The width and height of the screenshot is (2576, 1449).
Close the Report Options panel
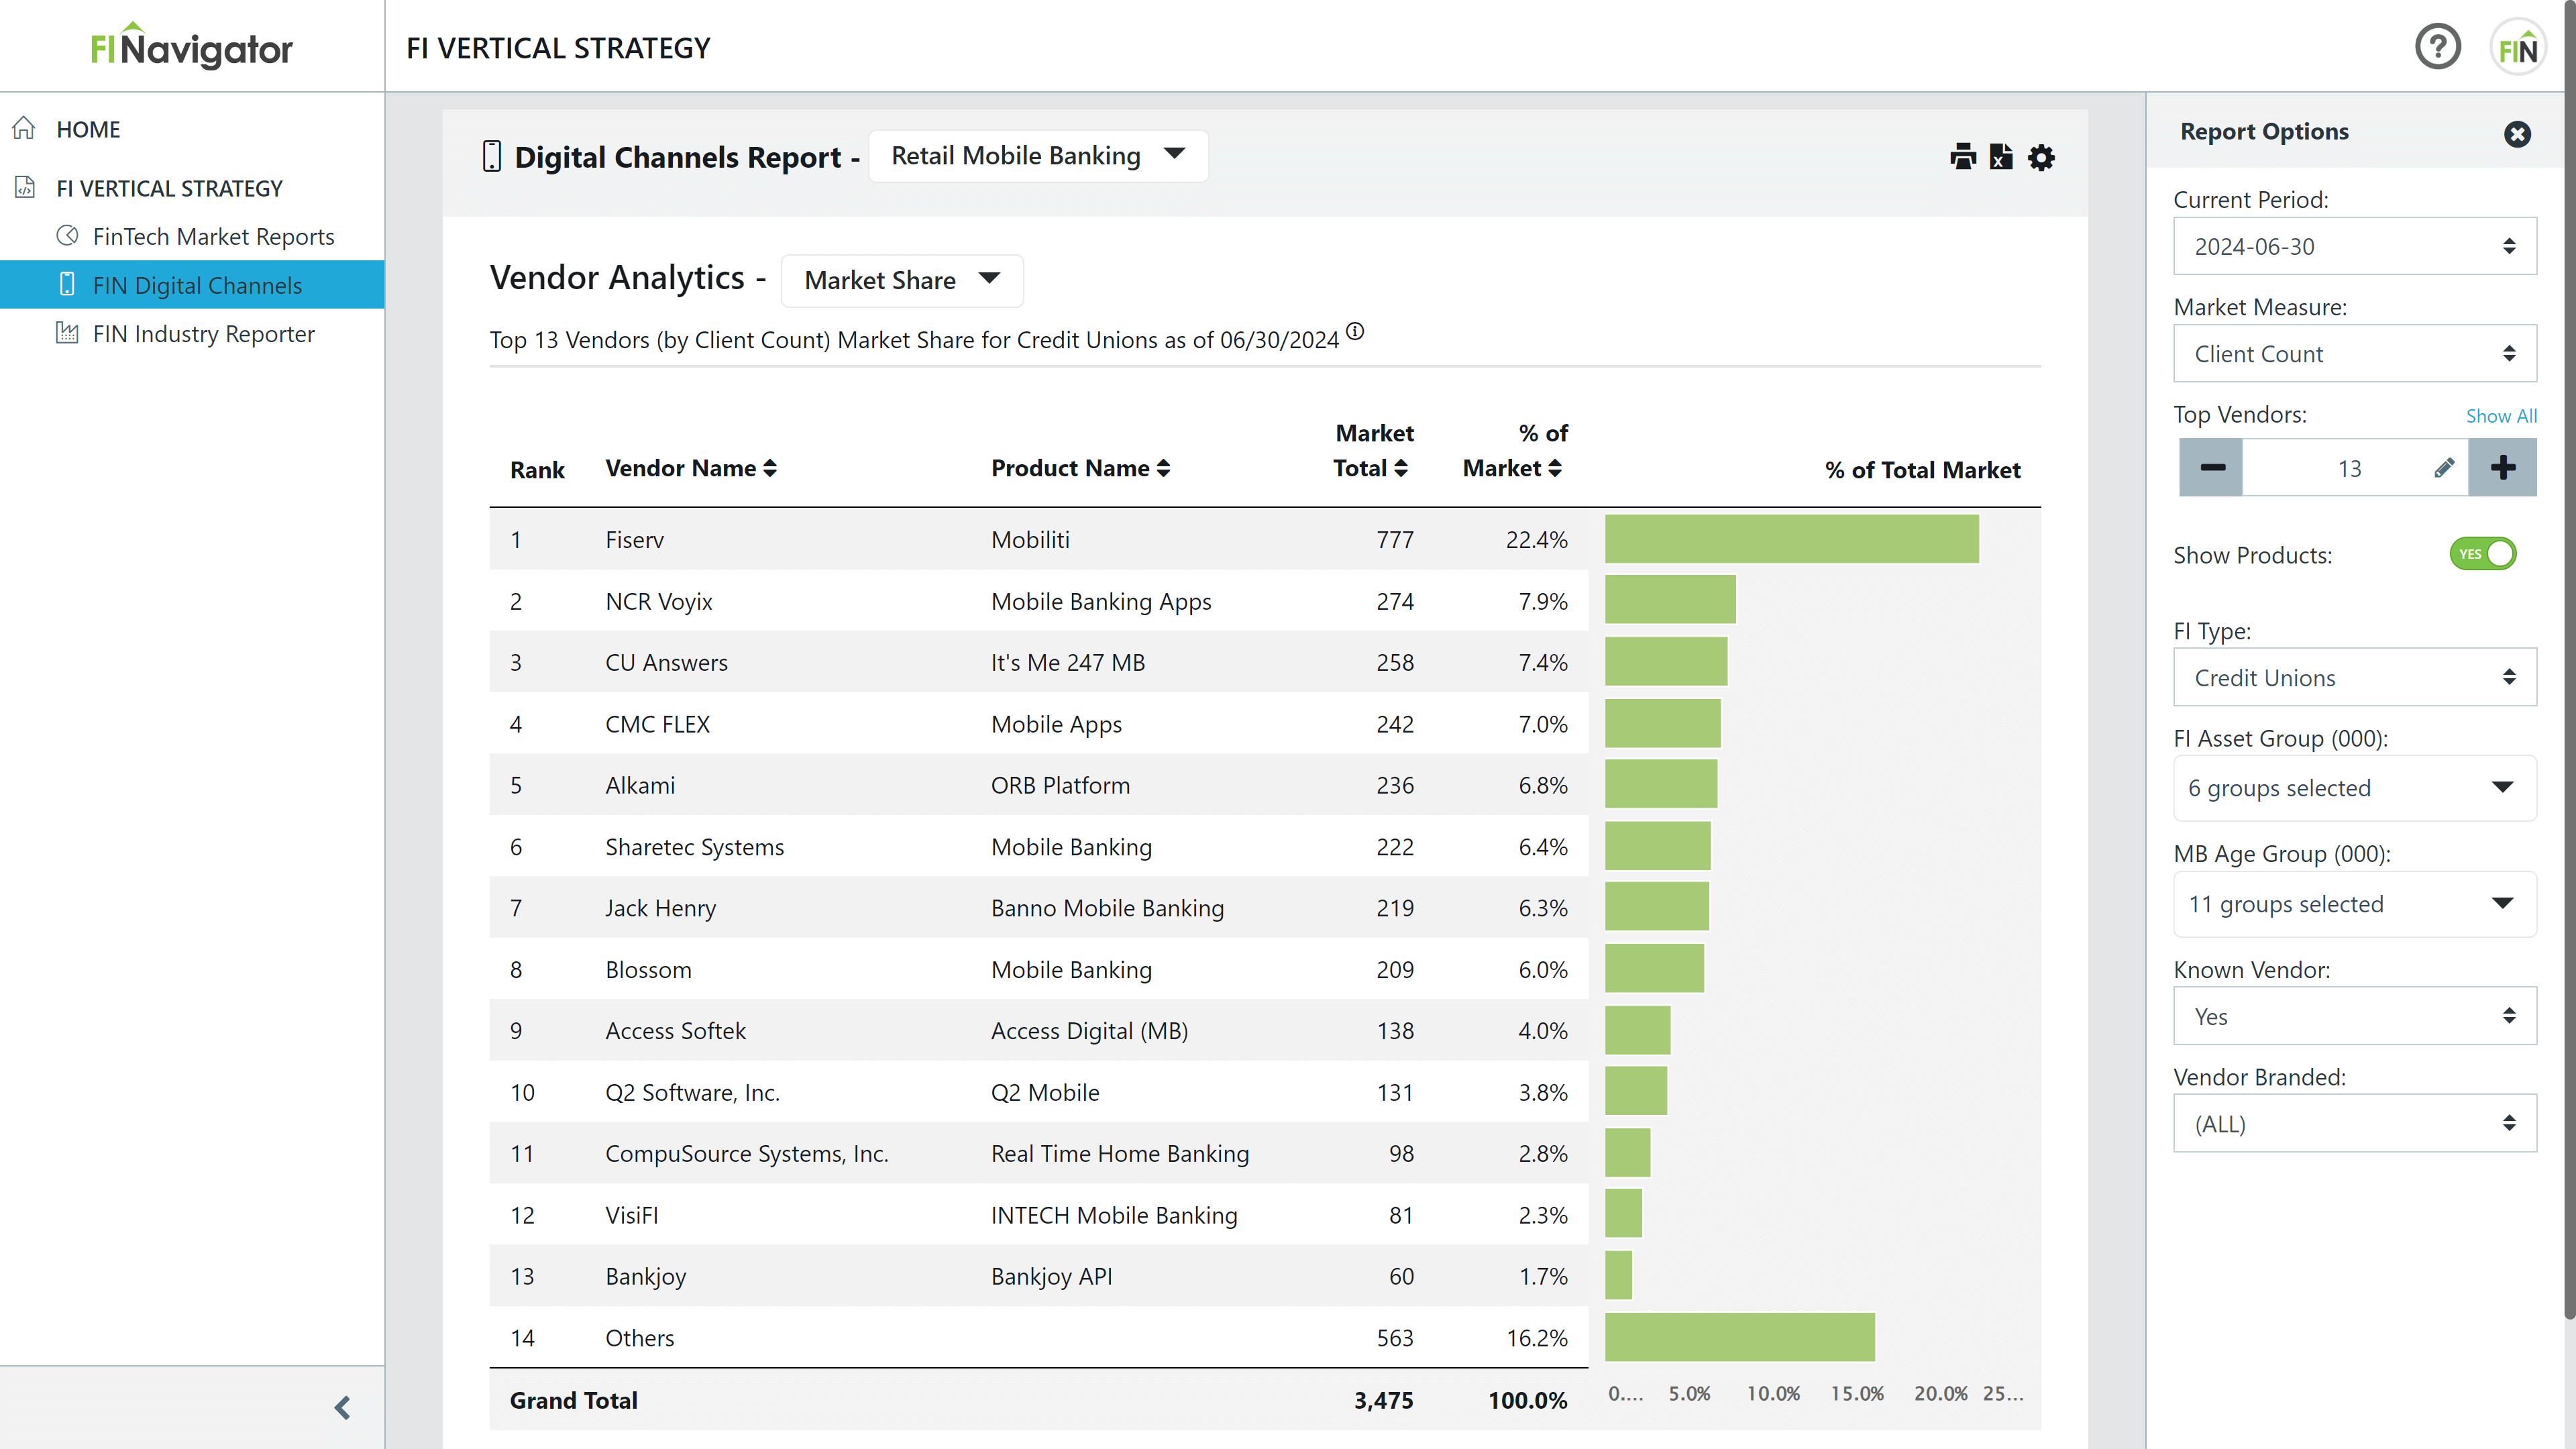click(2518, 133)
